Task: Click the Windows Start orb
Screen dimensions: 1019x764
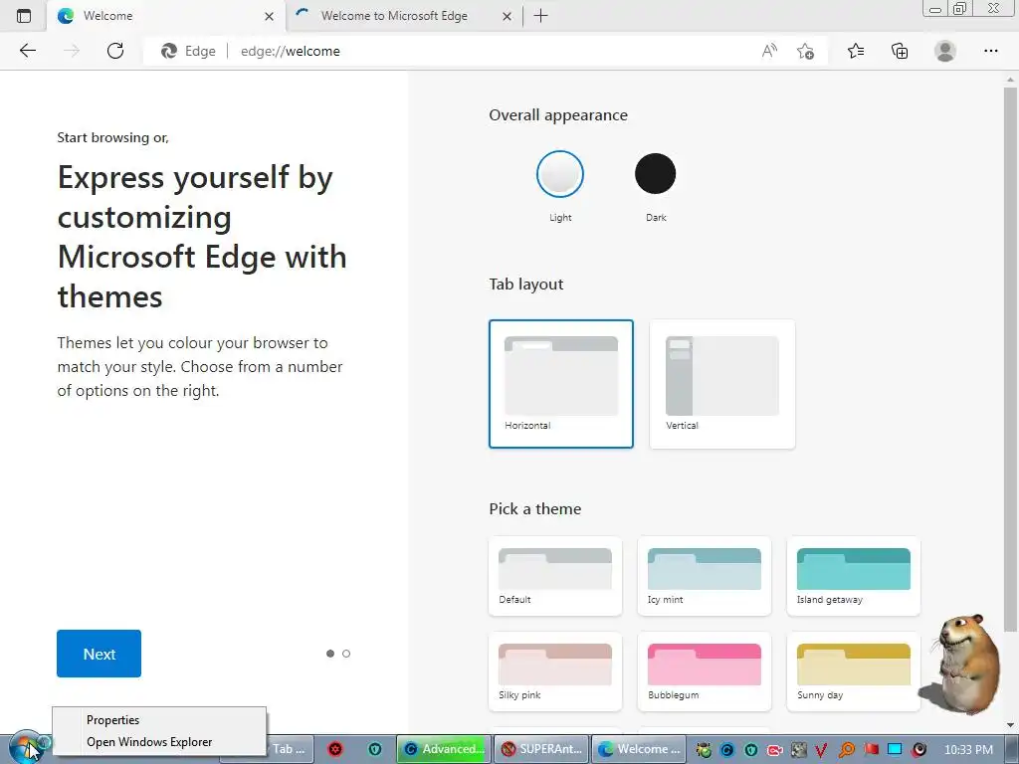Action: [26, 748]
